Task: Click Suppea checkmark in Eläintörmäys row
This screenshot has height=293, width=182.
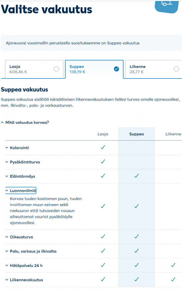Action: 137,176
